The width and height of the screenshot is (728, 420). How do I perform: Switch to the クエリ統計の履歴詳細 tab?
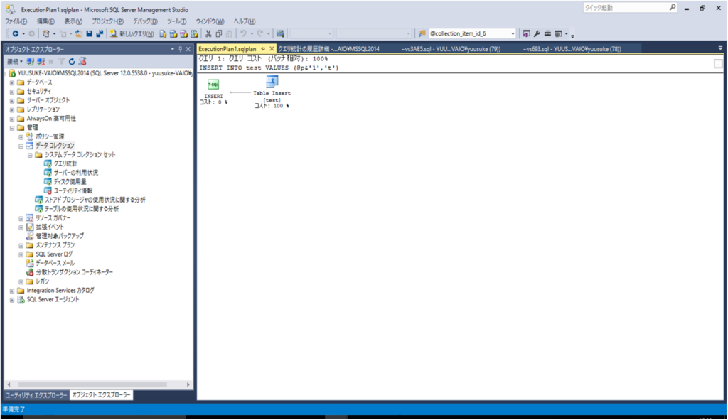328,49
